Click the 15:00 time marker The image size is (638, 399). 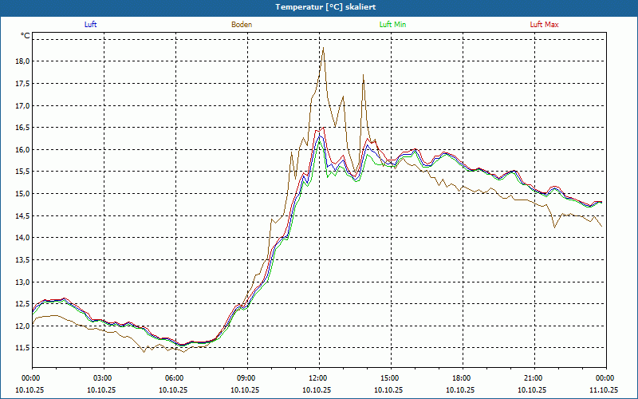pos(390,378)
